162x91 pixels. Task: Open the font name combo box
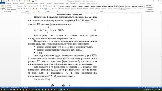click(x=21, y=6)
